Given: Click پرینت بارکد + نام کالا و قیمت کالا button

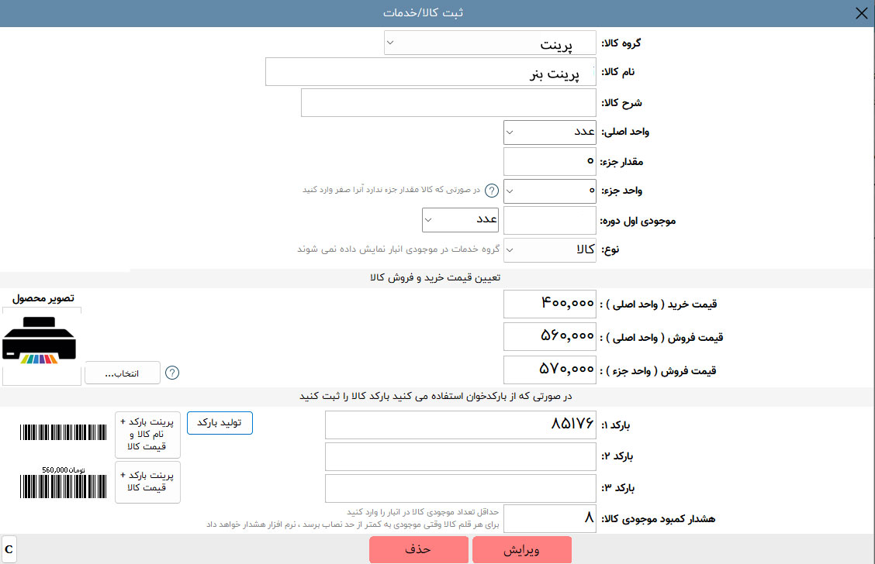Looking at the screenshot, I should click(148, 434).
